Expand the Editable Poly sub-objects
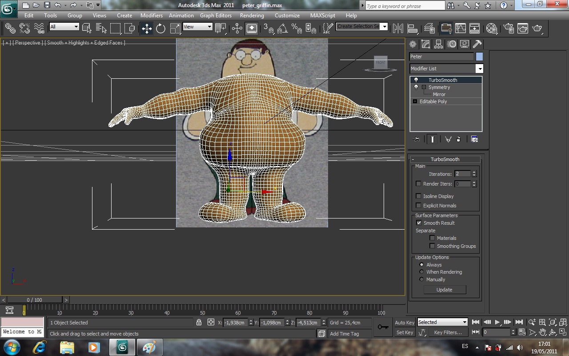This screenshot has height=356, width=569. point(415,101)
